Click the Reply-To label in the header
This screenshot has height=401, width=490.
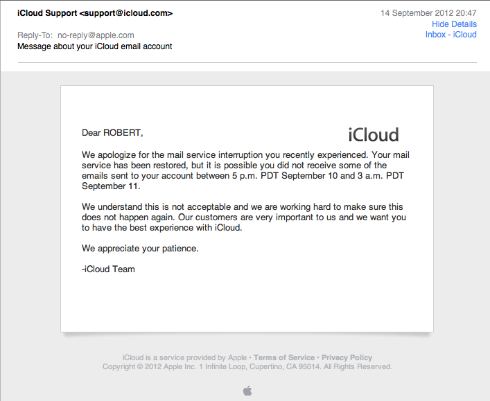tap(35, 35)
